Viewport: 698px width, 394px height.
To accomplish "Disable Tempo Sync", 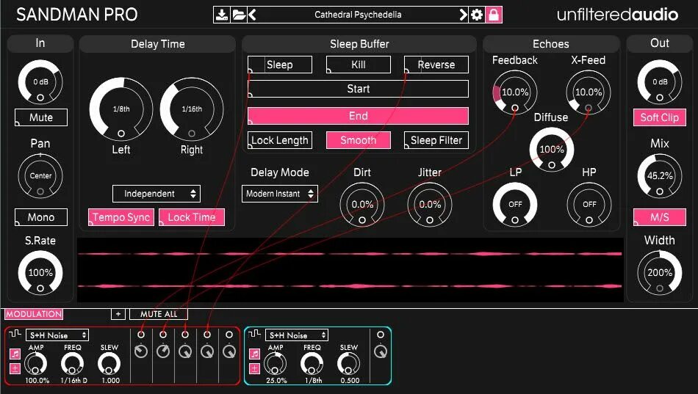I will tap(121, 217).
